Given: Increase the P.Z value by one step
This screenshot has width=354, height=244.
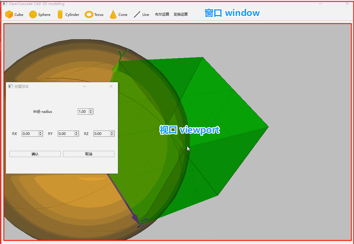Looking at the screenshot, I should click(112, 132).
